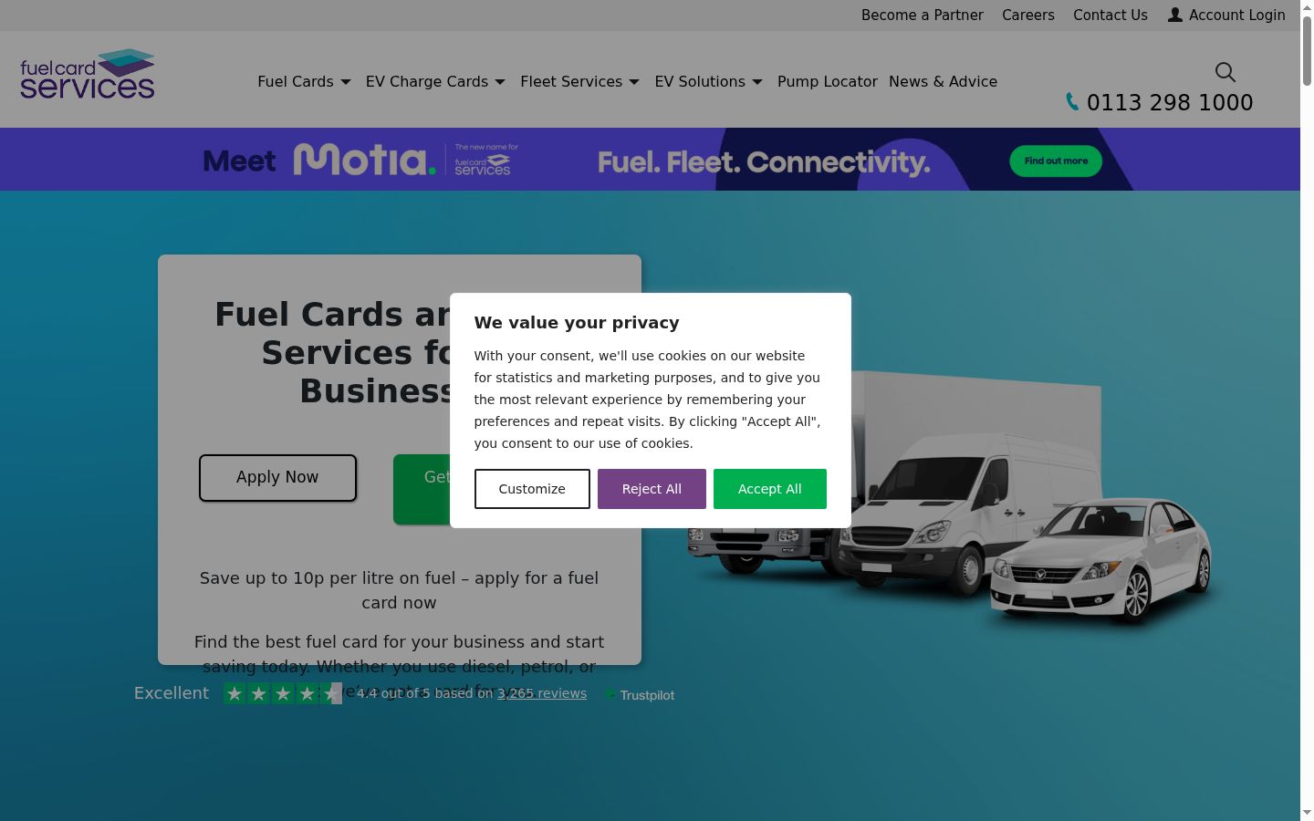1314x821 pixels.
Task: Click the teal phone handset icon
Action: click(1072, 102)
